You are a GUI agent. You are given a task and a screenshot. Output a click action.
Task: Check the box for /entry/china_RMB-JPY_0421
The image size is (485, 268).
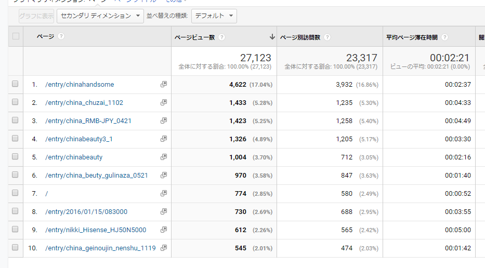click(15, 120)
